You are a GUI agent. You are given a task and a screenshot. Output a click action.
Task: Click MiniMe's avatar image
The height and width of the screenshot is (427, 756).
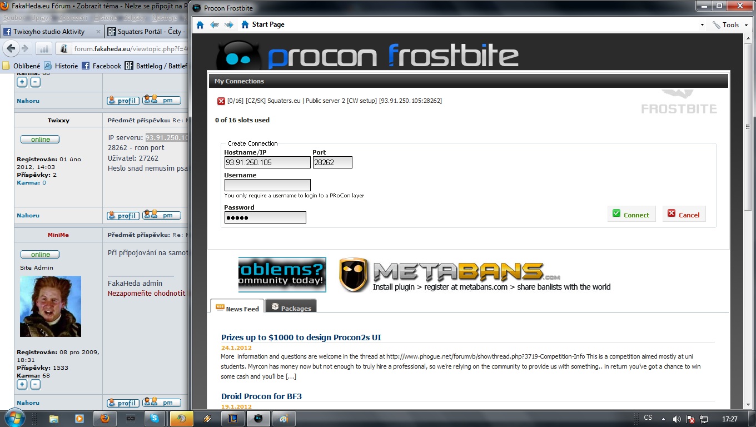[x=51, y=306]
